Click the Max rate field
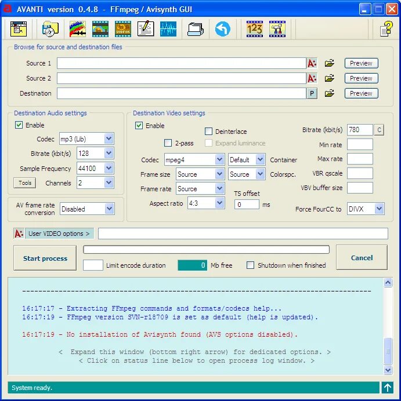 pos(360,159)
